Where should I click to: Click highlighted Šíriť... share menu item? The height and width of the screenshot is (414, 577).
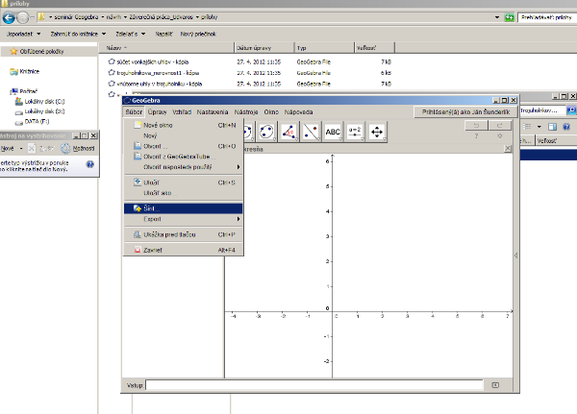[184, 208]
